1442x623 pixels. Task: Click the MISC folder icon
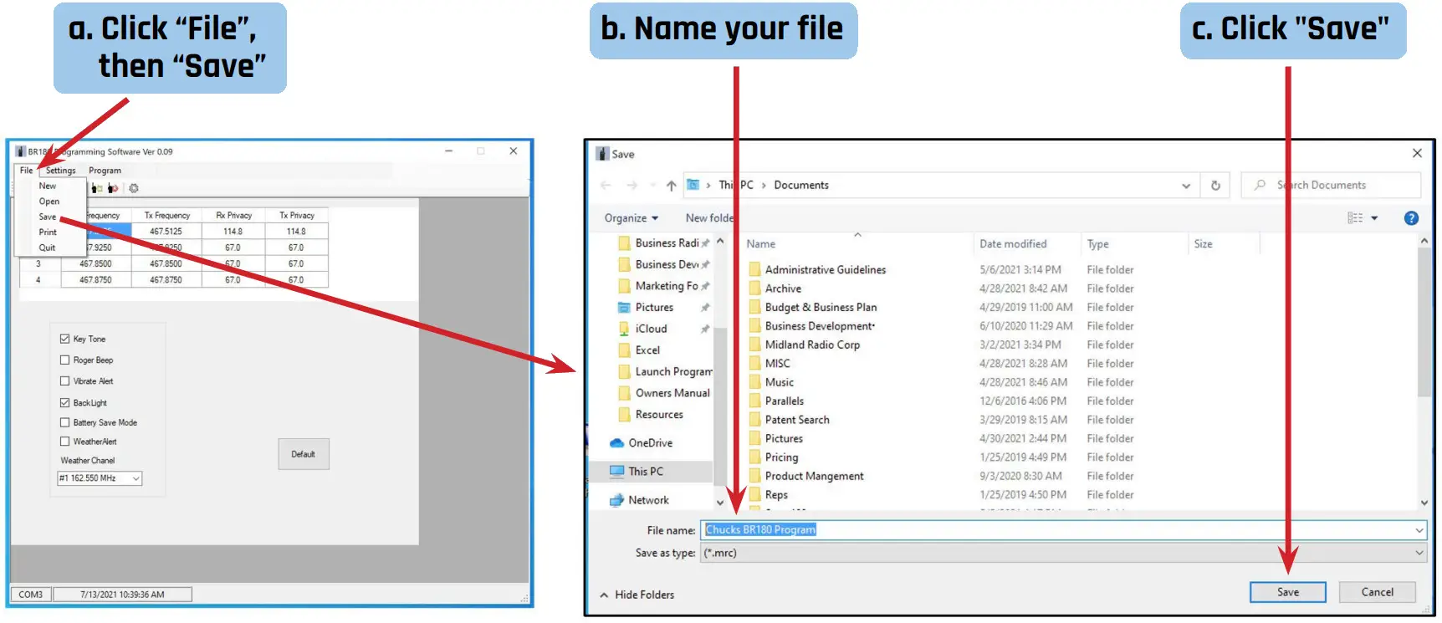[754, 364]
